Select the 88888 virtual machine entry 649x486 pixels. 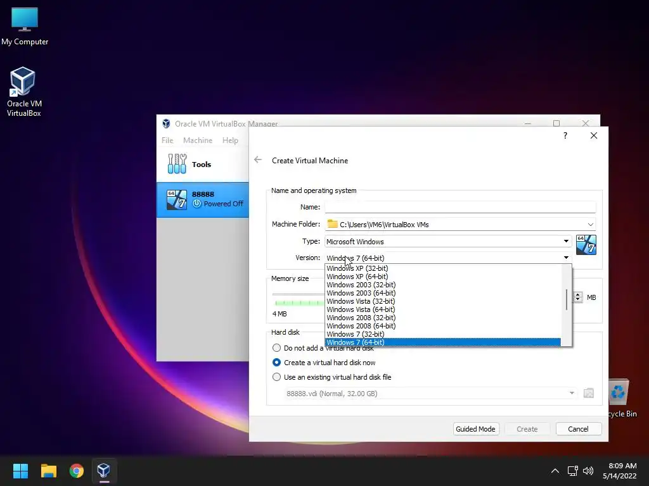(203, 199)
